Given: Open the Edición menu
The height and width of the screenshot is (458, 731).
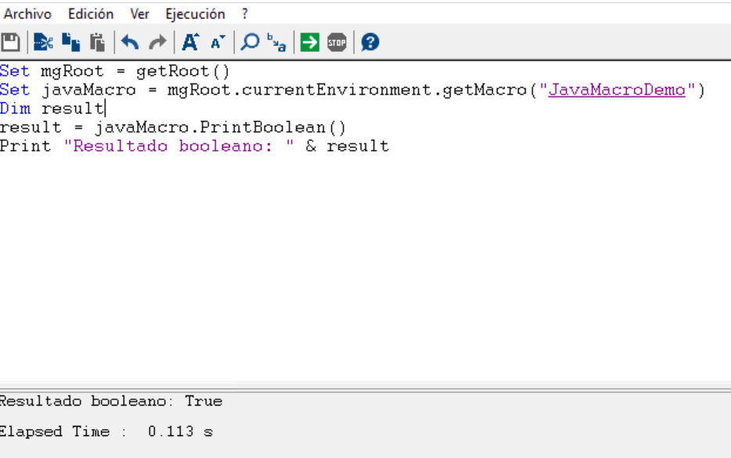Looking at the screenshot, I should coord(91,14).
